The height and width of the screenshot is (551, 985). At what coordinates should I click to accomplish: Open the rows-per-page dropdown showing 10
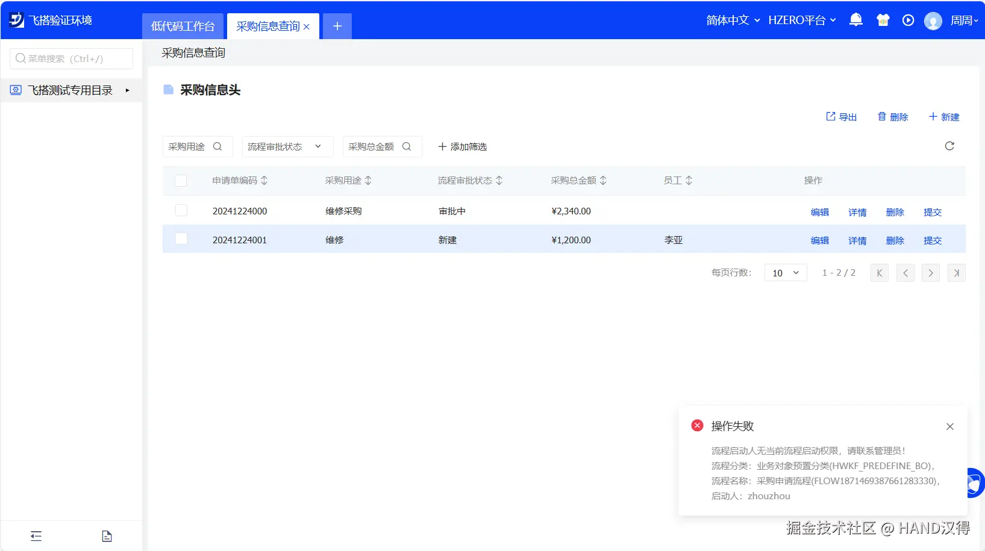786,273
